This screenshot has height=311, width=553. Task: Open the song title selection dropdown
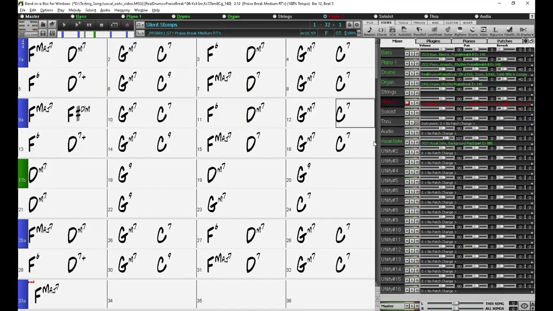[140, 25]
